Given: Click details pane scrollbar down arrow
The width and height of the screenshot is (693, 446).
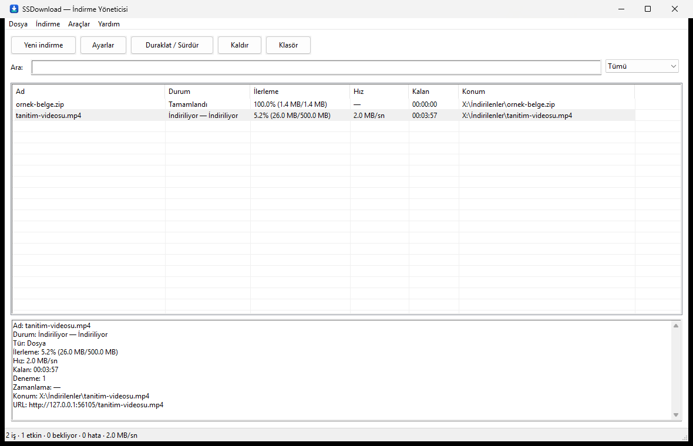Looking at the screenshot, I should click(676, 415).
